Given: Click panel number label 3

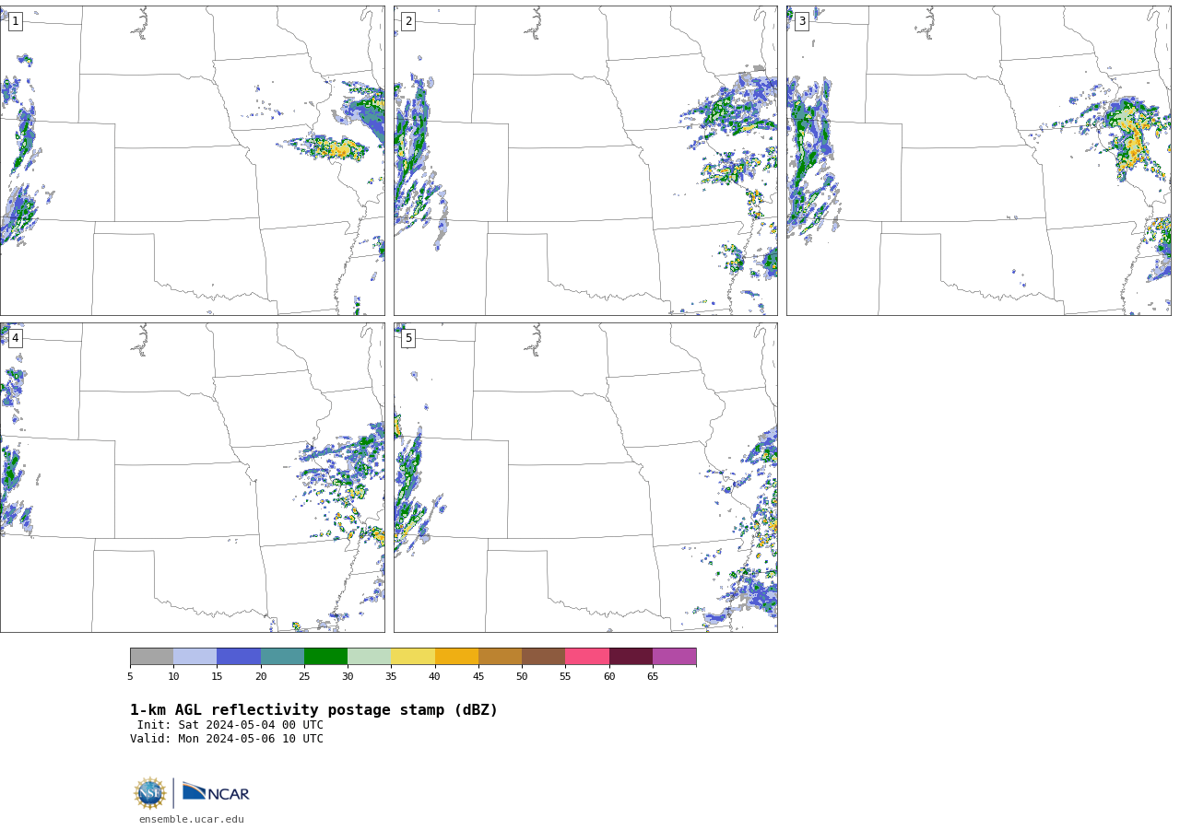Looking at the screenshot, I should [x=801, y=21].
